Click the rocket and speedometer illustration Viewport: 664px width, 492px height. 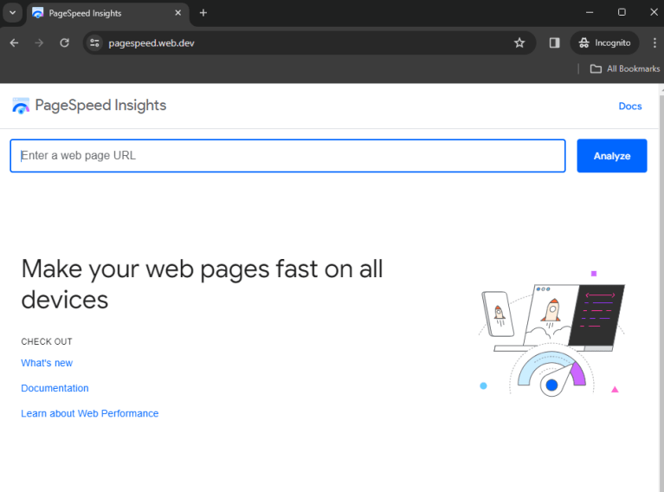[x=551, y=334]
